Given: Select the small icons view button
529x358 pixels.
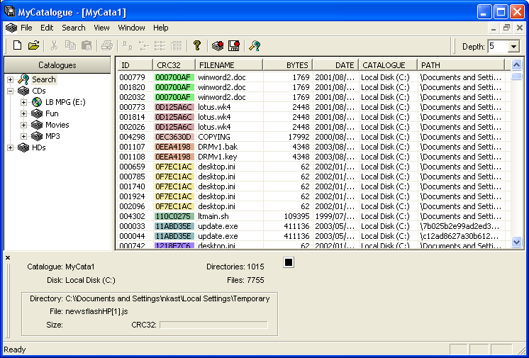Looking at the screenshot, I should (x=144, y=45).
